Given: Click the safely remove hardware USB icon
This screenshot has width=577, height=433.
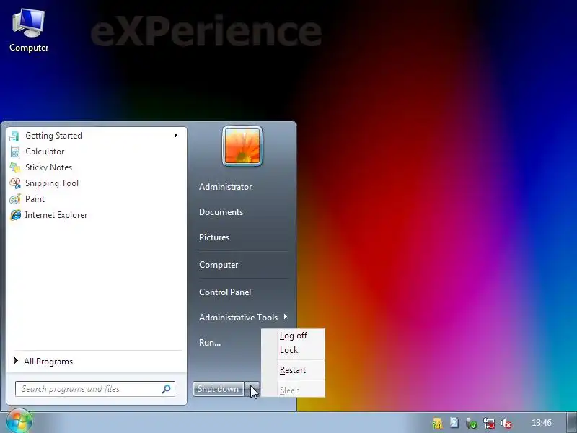Looking at the screenshot, I should pos(472,423).
